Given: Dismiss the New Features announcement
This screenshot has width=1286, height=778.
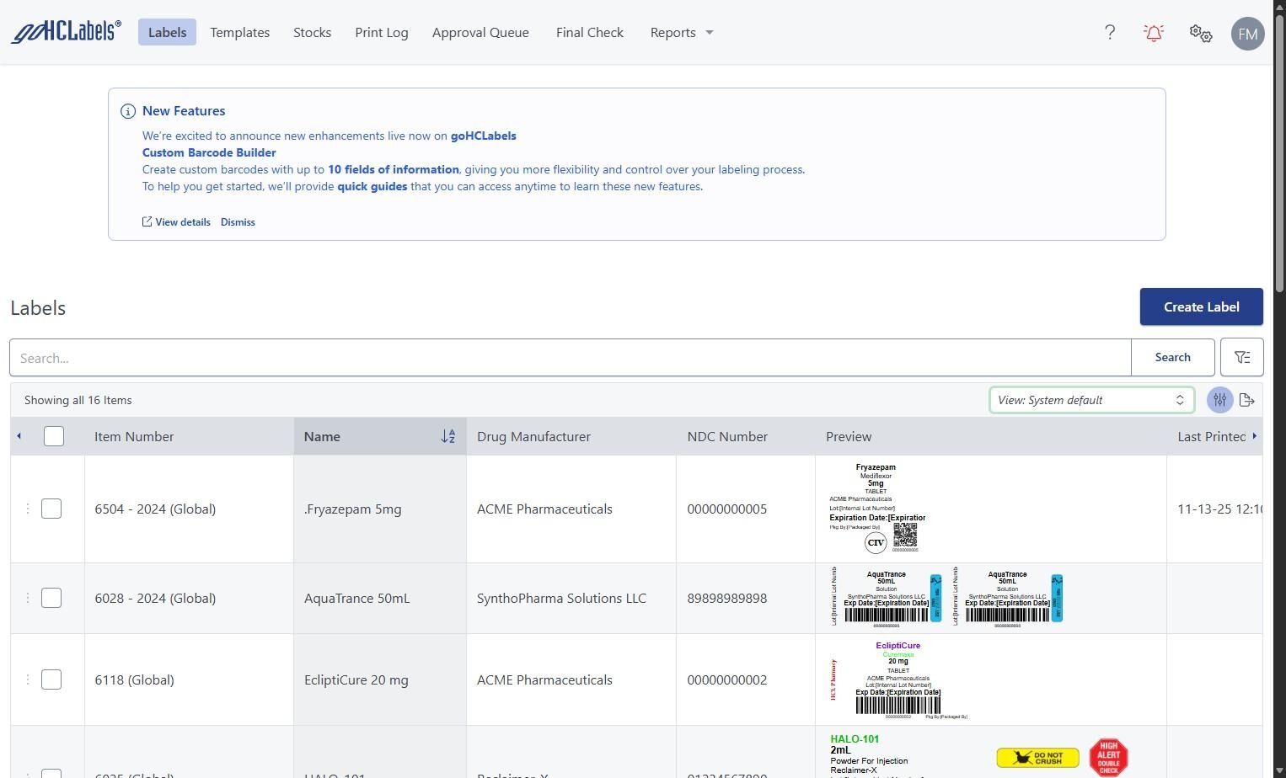Looking at the screenshot, I should tap(238, 222).
